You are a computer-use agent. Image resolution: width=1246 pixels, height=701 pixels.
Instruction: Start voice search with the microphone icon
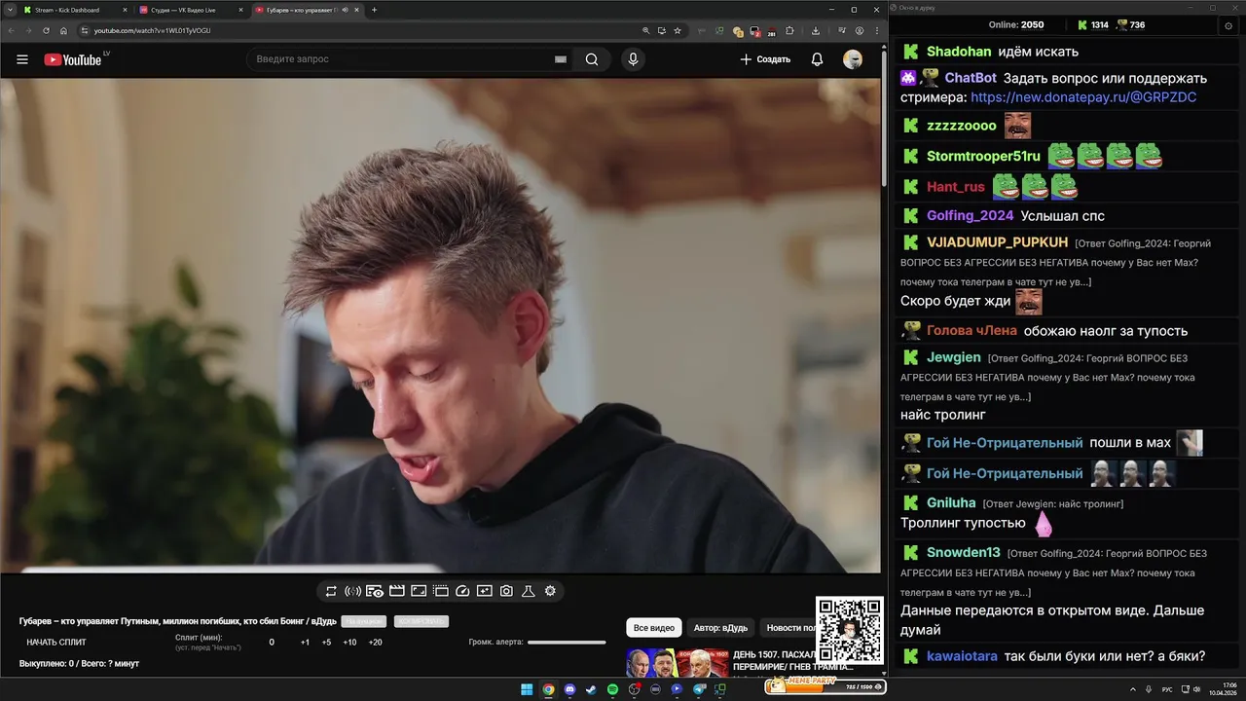pyautogui.click(x=633, y=59)
